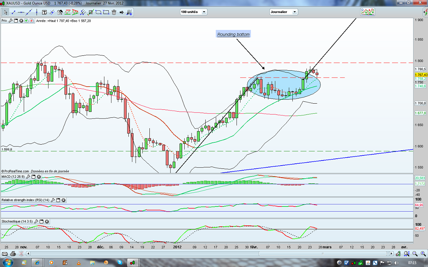This screenshot has height=267, width=428.
Task: Maximize the Prix price panel
Action: pos(16,21)
